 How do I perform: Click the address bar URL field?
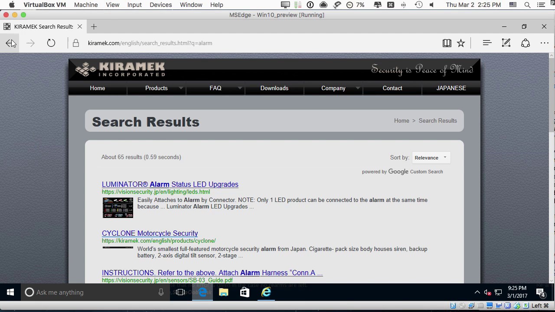(150, 43)
